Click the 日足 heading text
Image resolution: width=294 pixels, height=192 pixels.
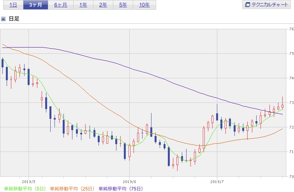[x=14, y=19]
